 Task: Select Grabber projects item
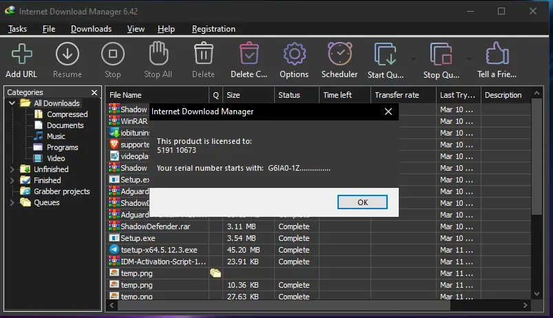click(x=62, y=191)
